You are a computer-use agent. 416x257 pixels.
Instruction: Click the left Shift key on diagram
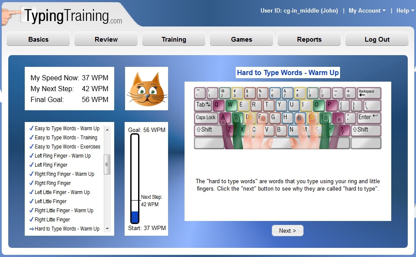coord(207,130)
